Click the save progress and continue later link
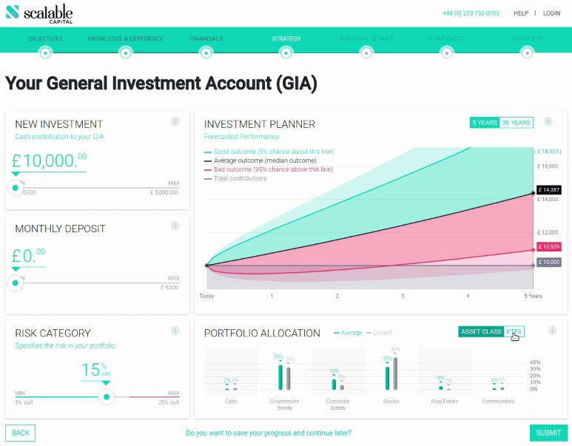The image size is (572, 446). (269, 433)
